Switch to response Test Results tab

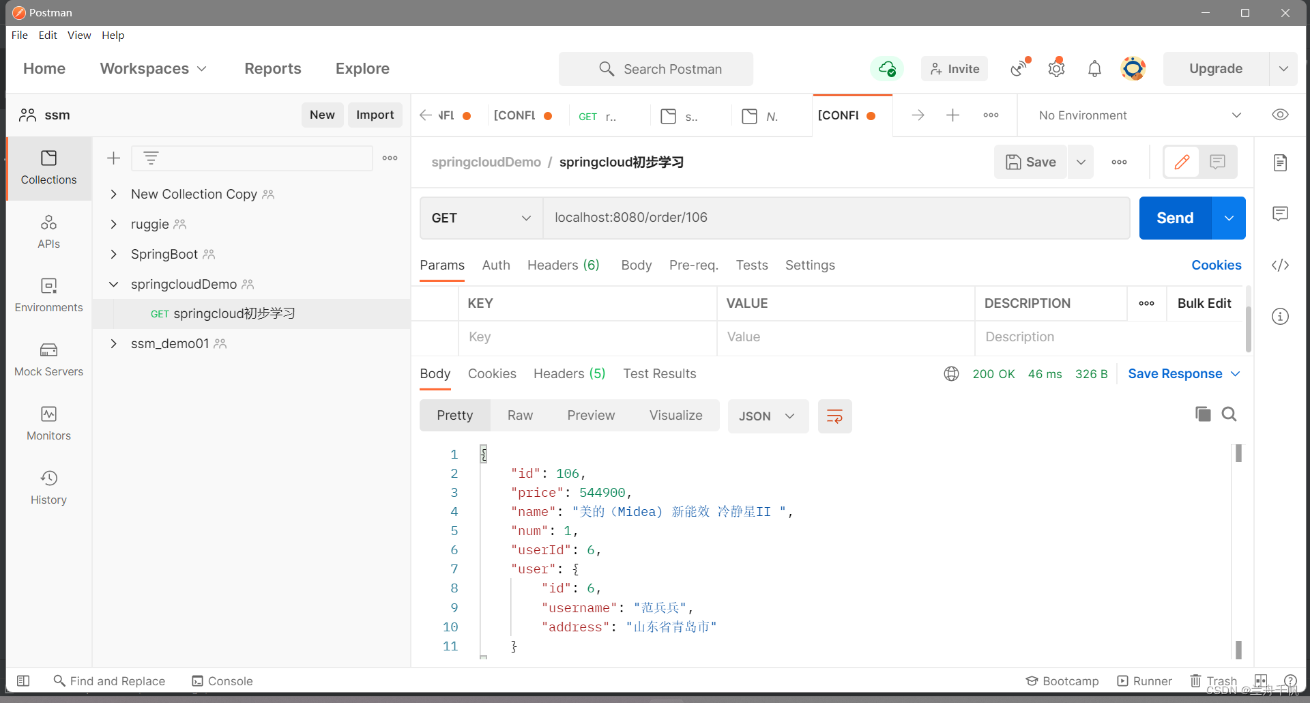(x=660, y=374)
